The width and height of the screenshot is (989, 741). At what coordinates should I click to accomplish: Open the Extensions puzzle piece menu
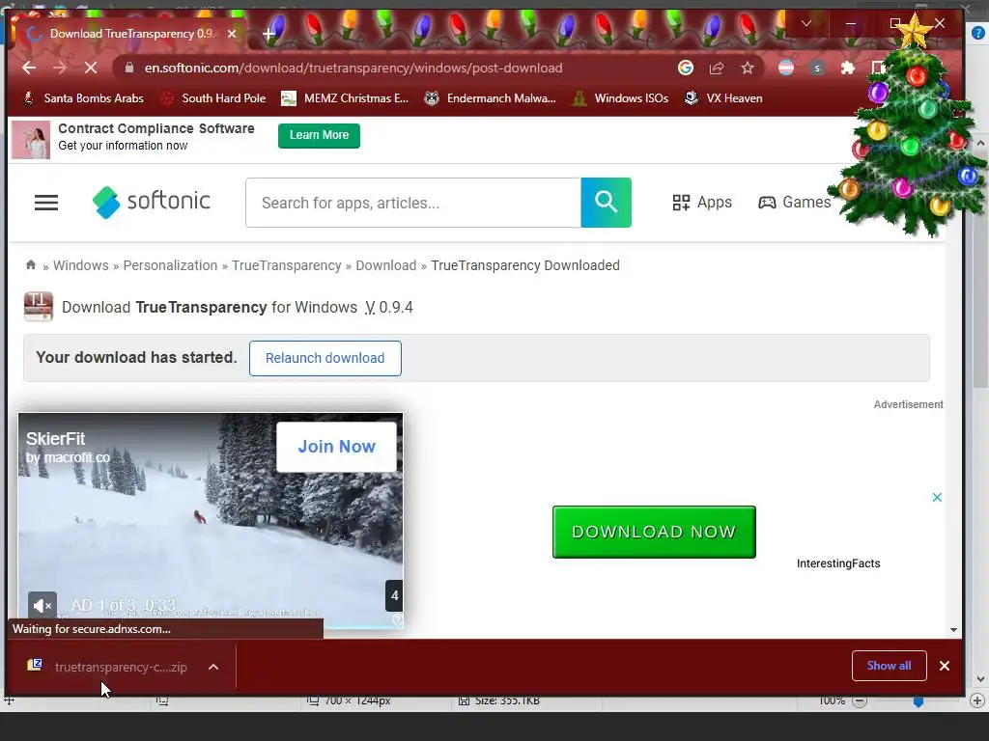(848, 69)
